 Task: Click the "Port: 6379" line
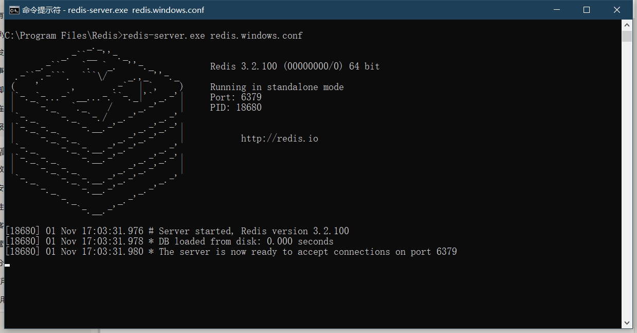point(235,97)
